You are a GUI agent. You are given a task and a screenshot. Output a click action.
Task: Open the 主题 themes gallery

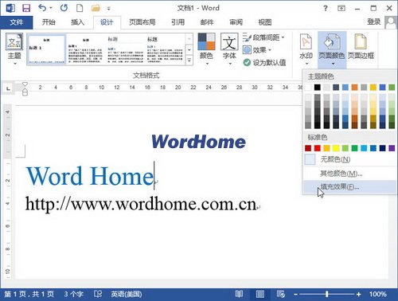coord(14,49)
